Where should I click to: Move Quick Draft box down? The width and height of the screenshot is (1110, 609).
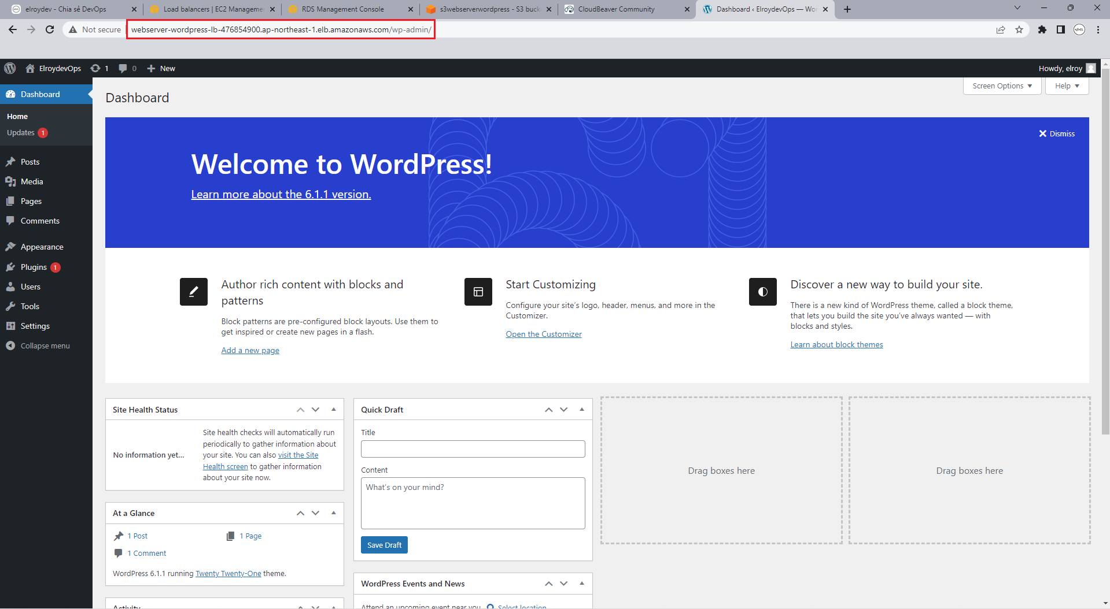coord(563,410)
